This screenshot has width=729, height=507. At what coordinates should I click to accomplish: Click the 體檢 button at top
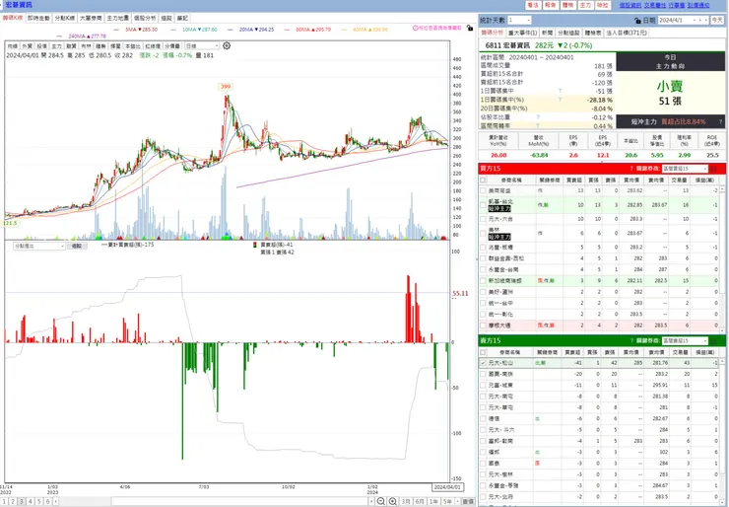click(567, 5)
